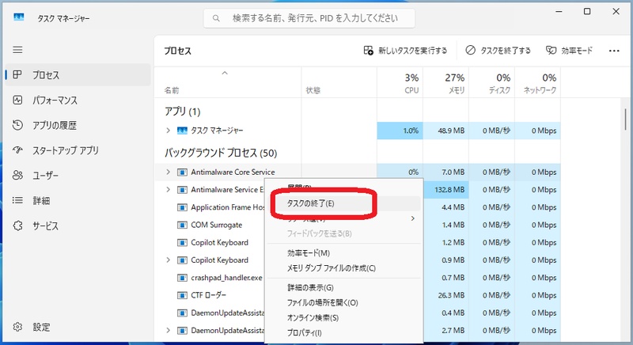Screen dimensions: 633x345
Task: Sort by 状態 column header
Action: [339, 83]
